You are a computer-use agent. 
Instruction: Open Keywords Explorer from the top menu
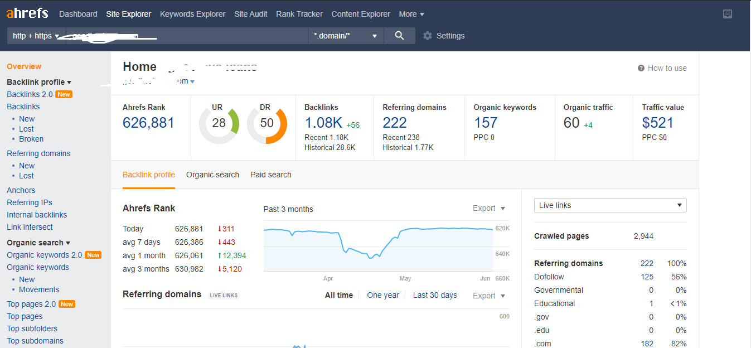coord(192,14)
